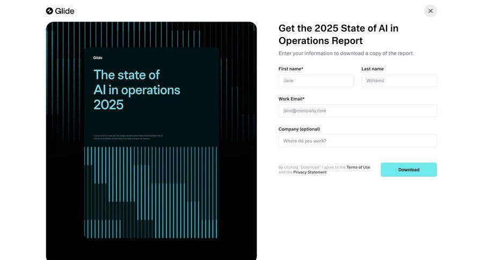Click the report cover title text
This screenshot has height=260, width=483.
(136, 89)
